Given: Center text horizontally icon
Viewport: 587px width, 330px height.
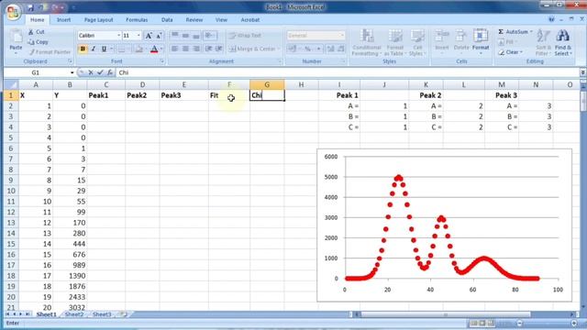Looking at the screenshot, I should tap(185, 49).
